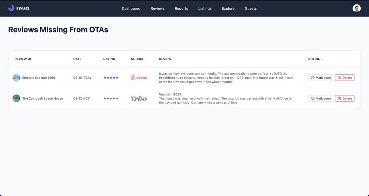This screenshot has width=369, height=196.
Task: Click star rating of Campbell Beach House review
Action: click(111, 98)
